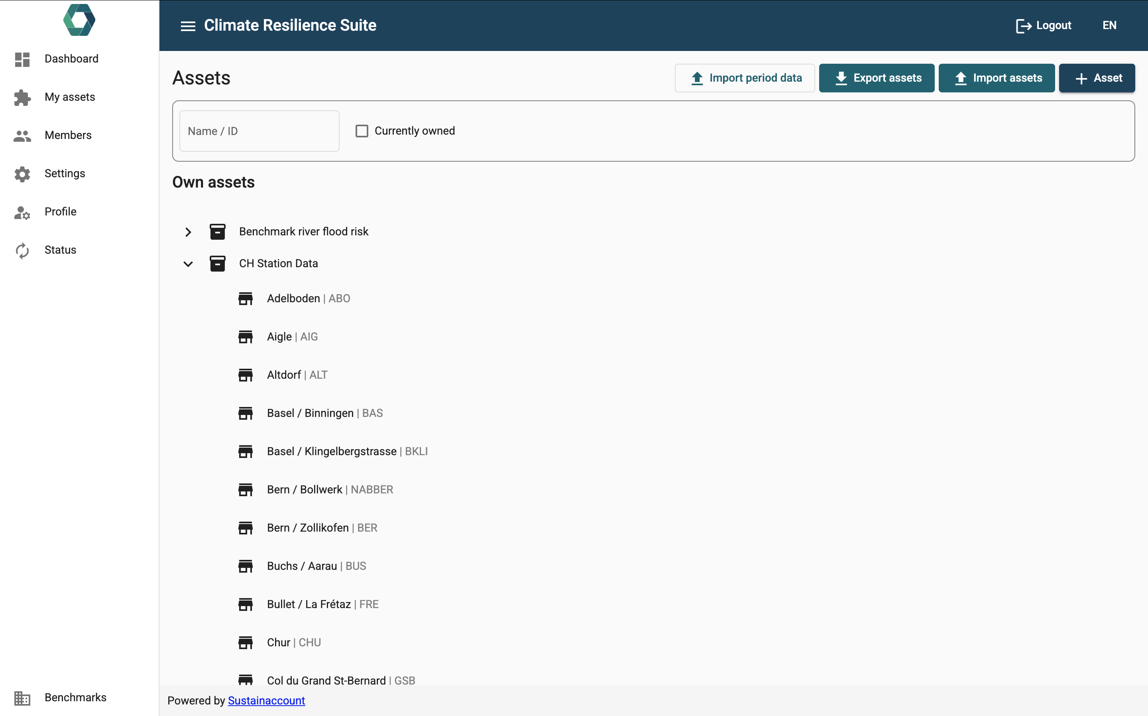Click the station icon beside Adelboden

(x=245, y=299)
